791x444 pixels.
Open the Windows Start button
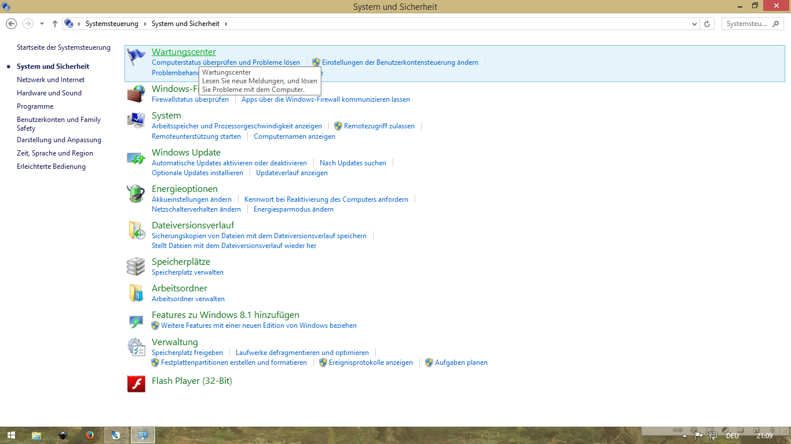pyautogui.click(x=11, y=435)
